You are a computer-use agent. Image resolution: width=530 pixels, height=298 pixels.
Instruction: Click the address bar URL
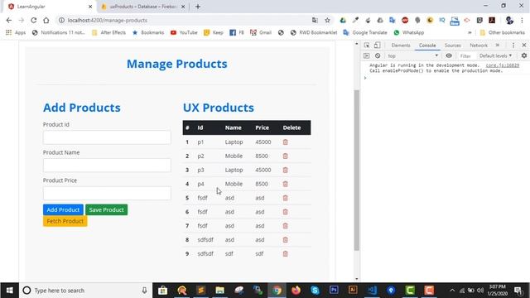pyautogui.click(x=108, y=20)
